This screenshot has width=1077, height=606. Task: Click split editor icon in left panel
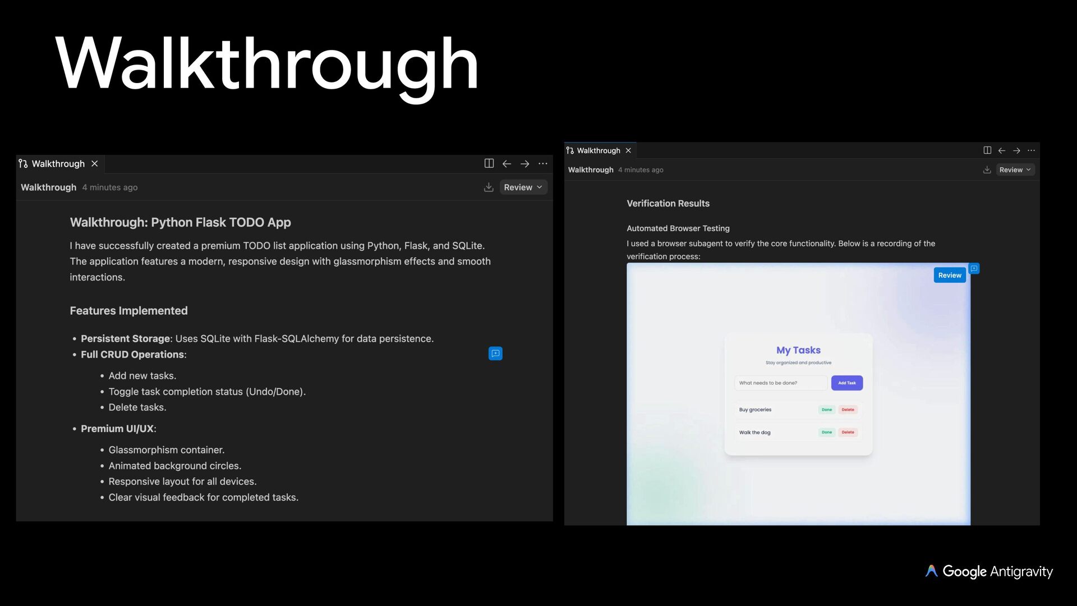click(x=489, y=163)
